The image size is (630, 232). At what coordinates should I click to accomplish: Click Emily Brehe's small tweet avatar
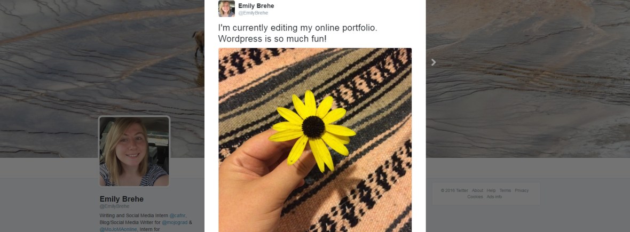226,9
